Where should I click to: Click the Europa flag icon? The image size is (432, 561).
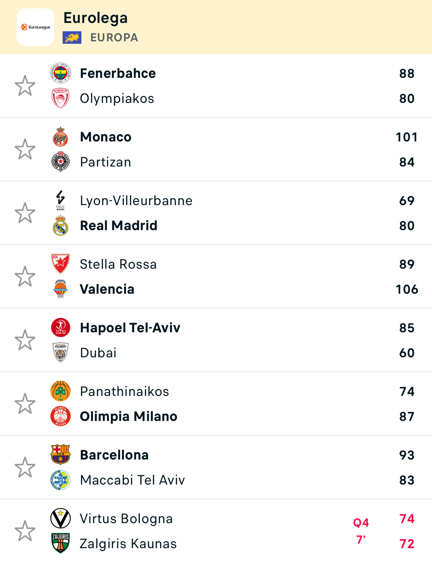(72, 38)
